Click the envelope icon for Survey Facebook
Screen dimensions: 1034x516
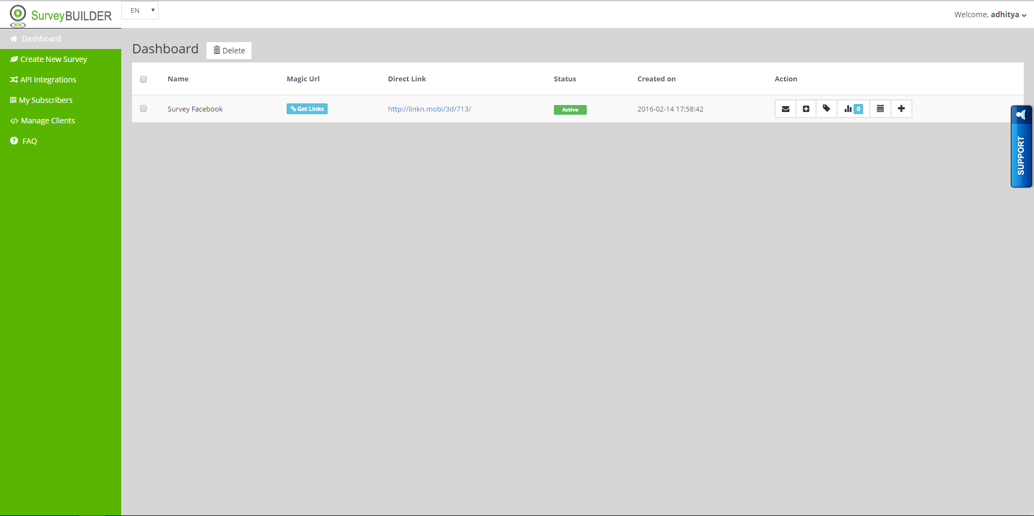click(x=786, y=109)
